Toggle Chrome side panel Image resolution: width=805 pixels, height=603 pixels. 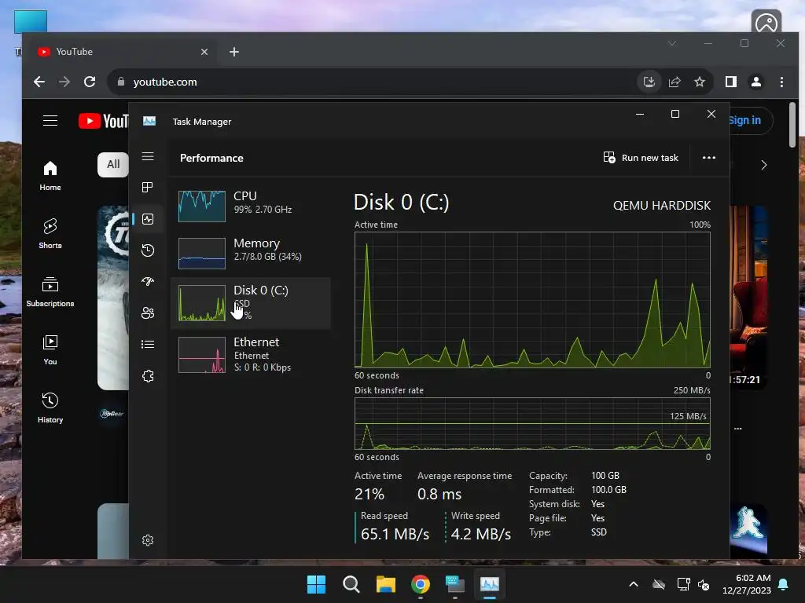click(x=731, y=82)
